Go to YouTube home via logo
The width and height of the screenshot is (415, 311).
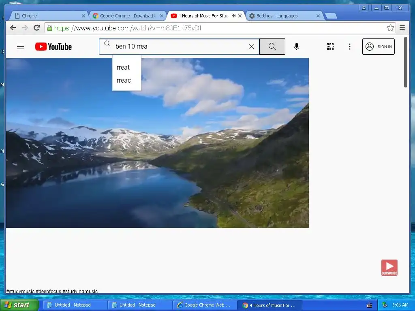click(x=53, y=47)
